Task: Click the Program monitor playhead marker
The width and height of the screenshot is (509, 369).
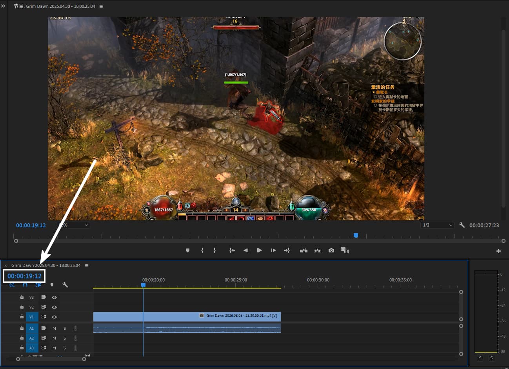Action: [x=356, y=236]
